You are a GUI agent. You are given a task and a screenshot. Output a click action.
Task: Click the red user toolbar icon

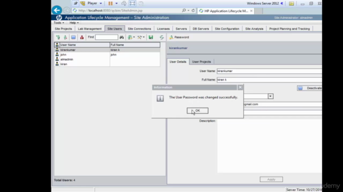point(82,37)
